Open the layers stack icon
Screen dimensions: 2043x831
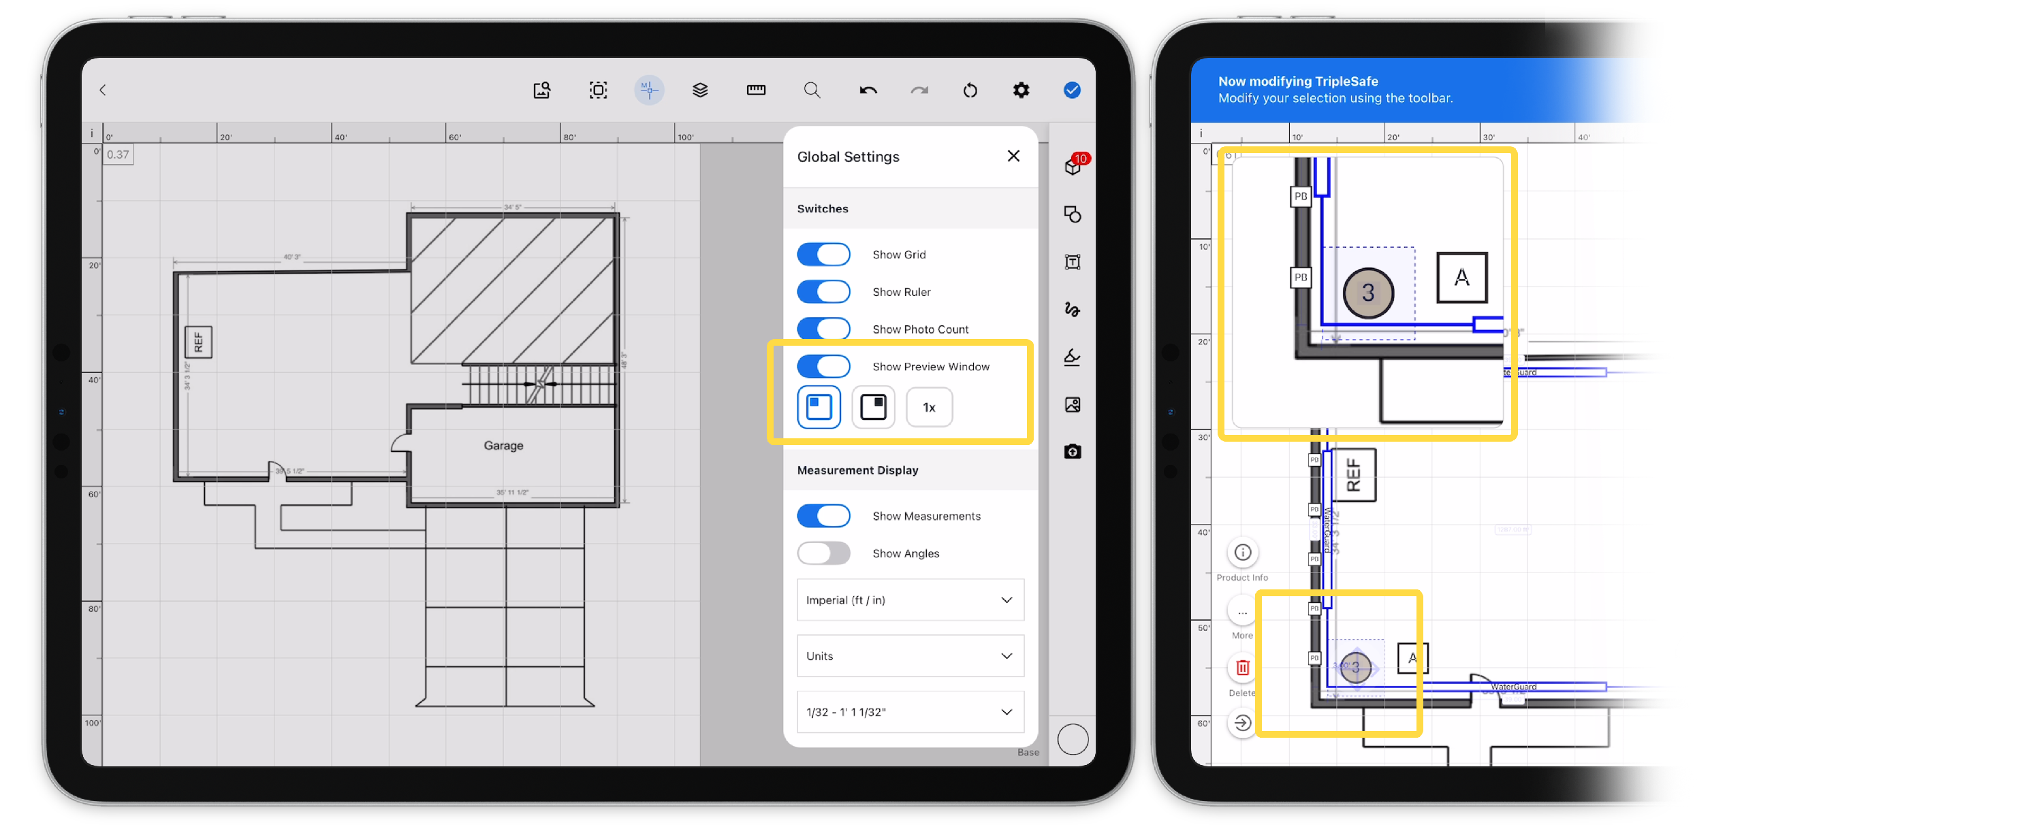point(699,91)
